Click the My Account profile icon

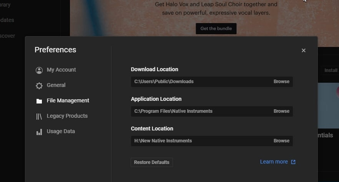pos(39,70)
